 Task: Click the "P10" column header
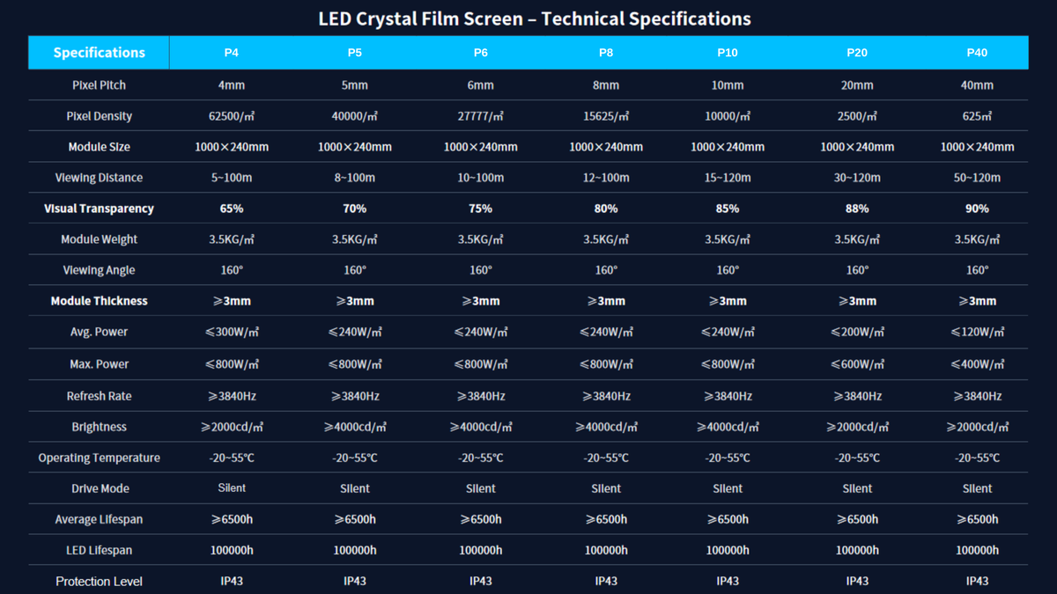pyautogui.click(x=728, y=53)
